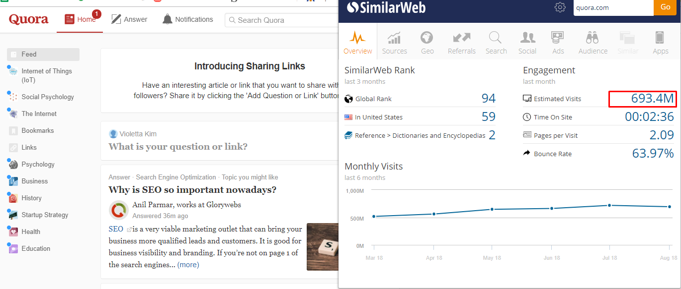681x289 pixels.
Task: Open Links in Quora sidebar
Action: (x=29, y=148)
